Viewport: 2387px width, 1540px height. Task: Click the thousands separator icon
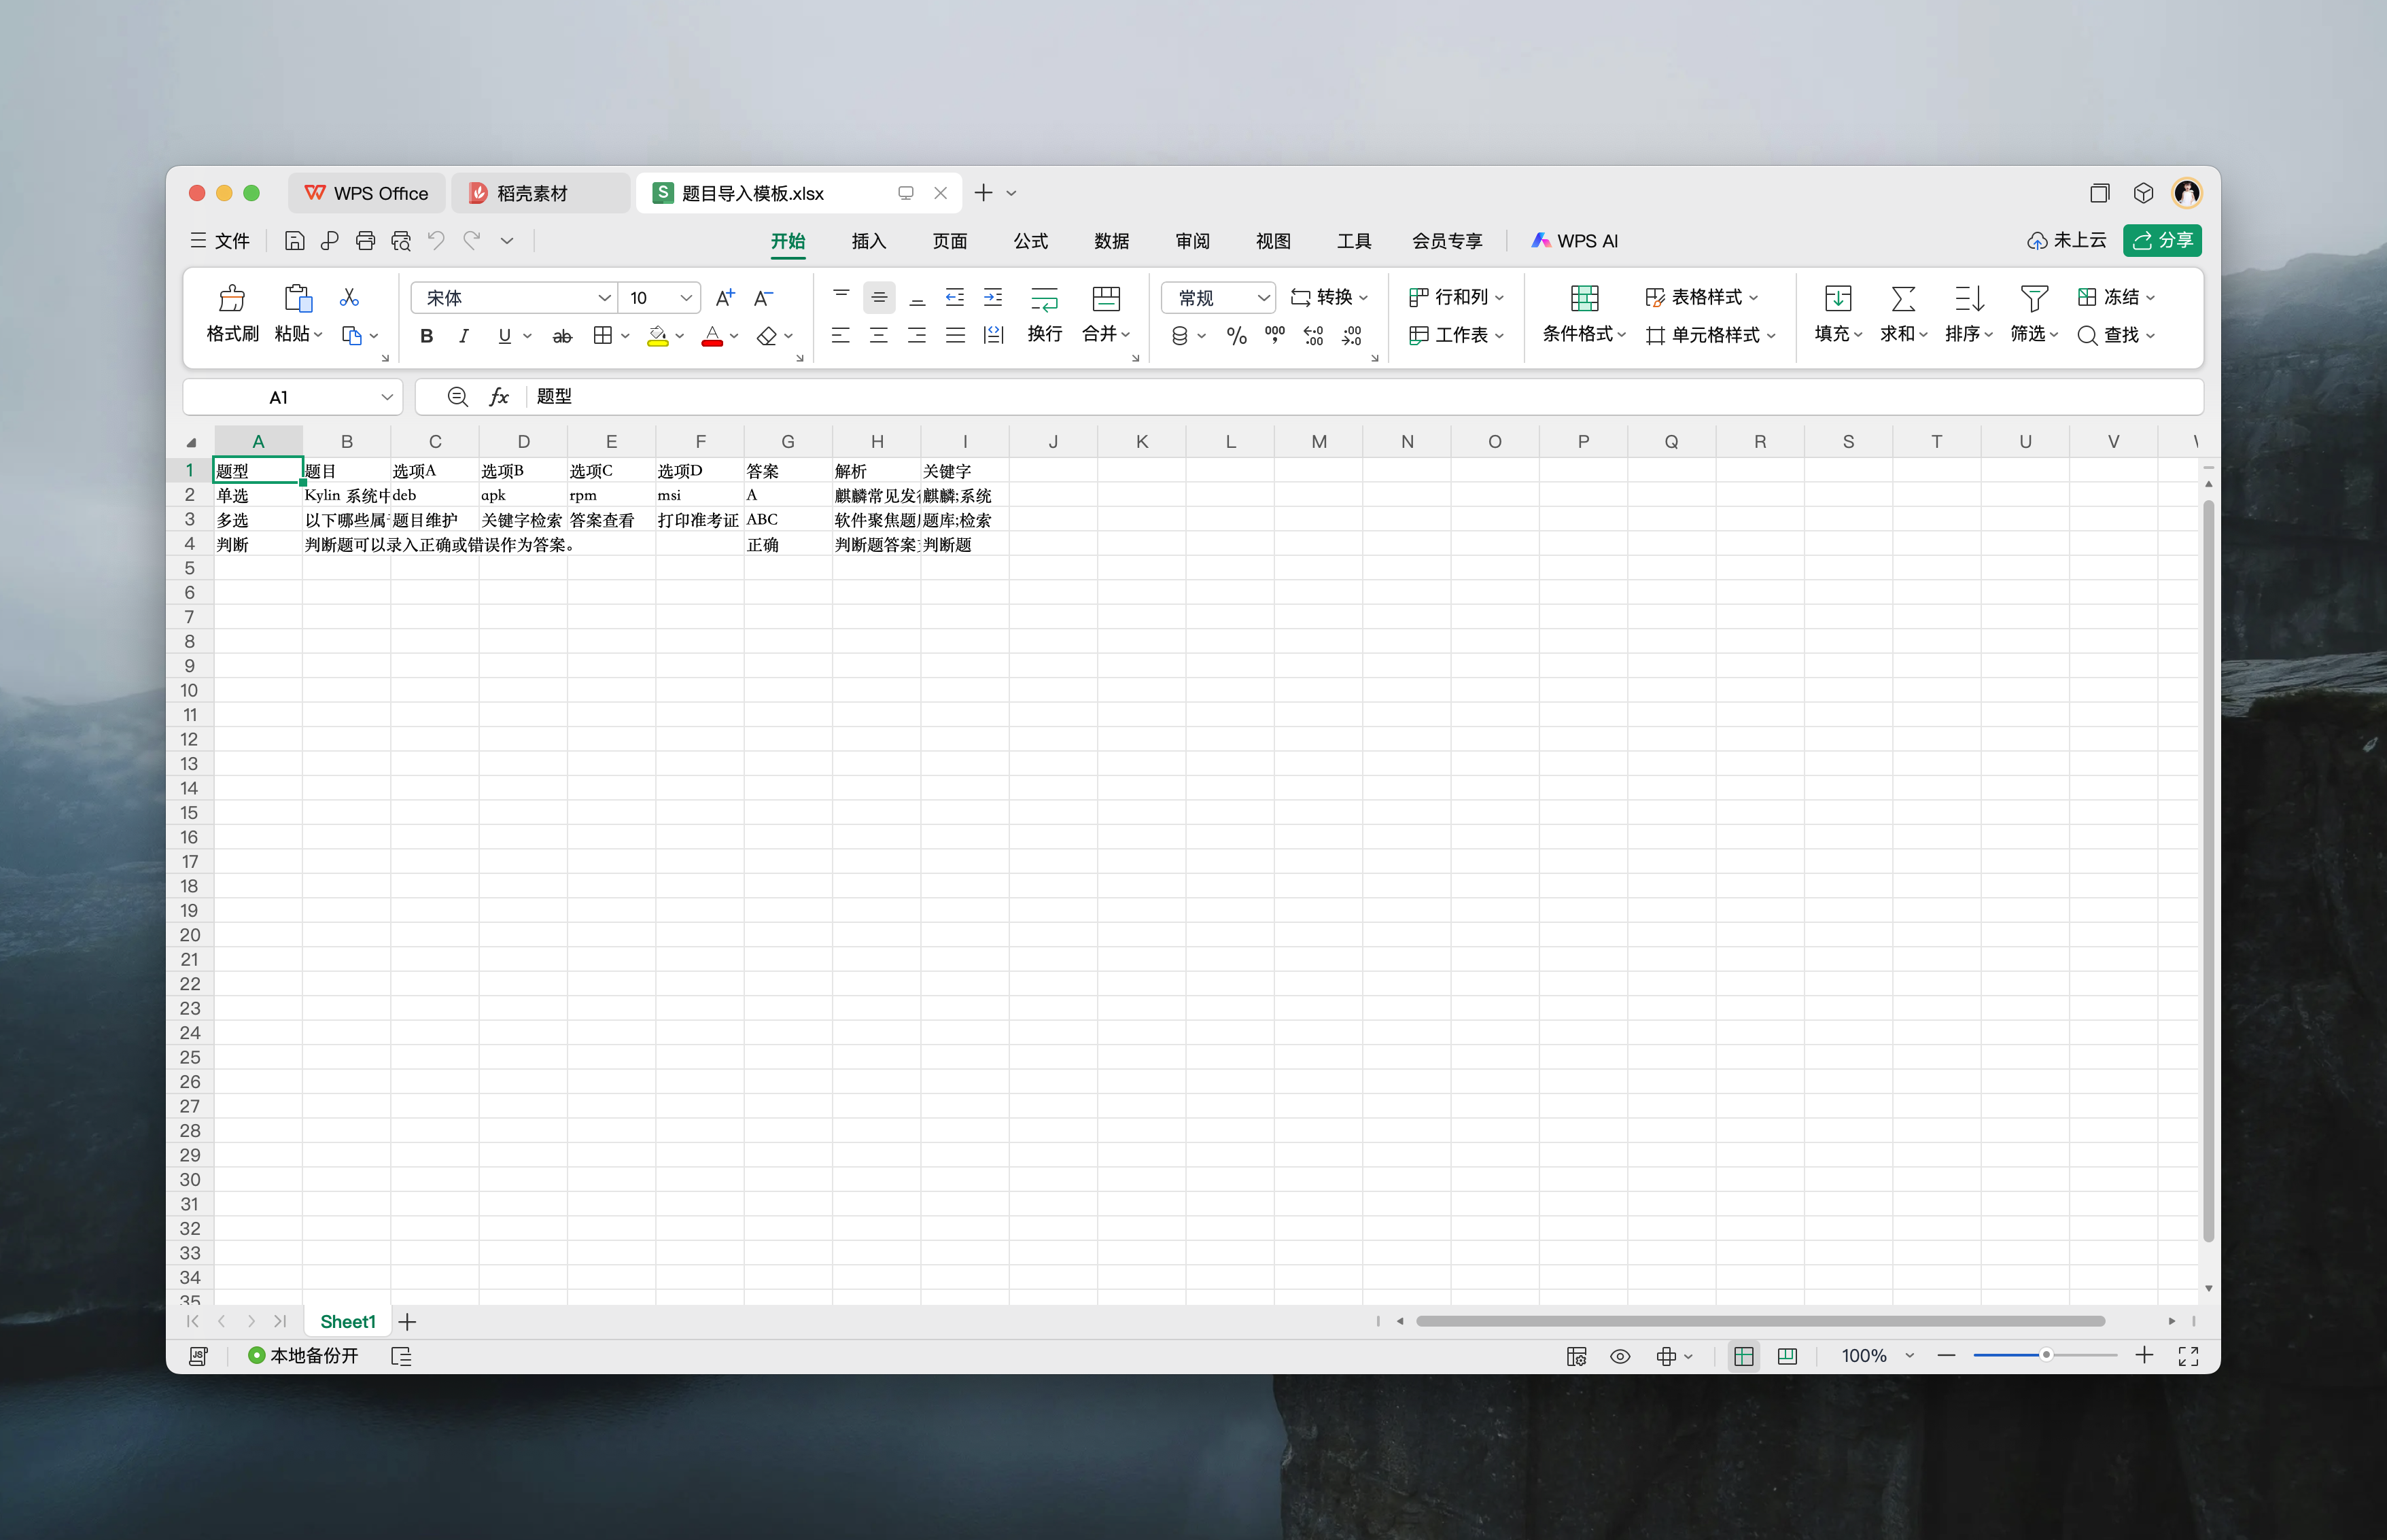[x=1275, y=335]
